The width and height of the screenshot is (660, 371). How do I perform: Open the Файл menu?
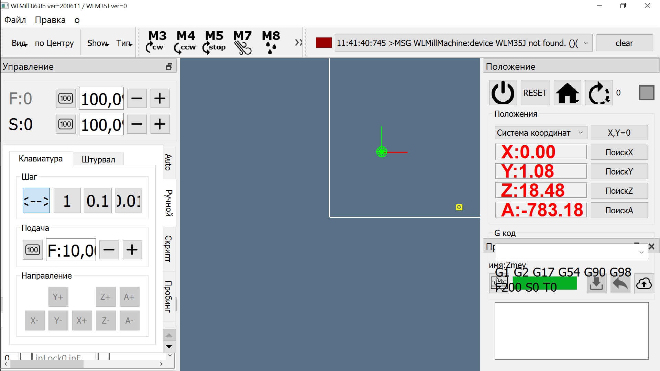[x=15, y=20]
